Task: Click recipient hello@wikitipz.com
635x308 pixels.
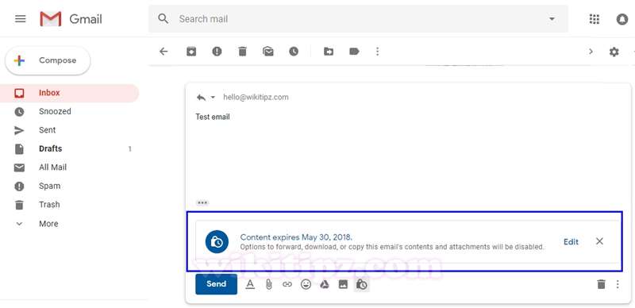Action: point(256,98)
